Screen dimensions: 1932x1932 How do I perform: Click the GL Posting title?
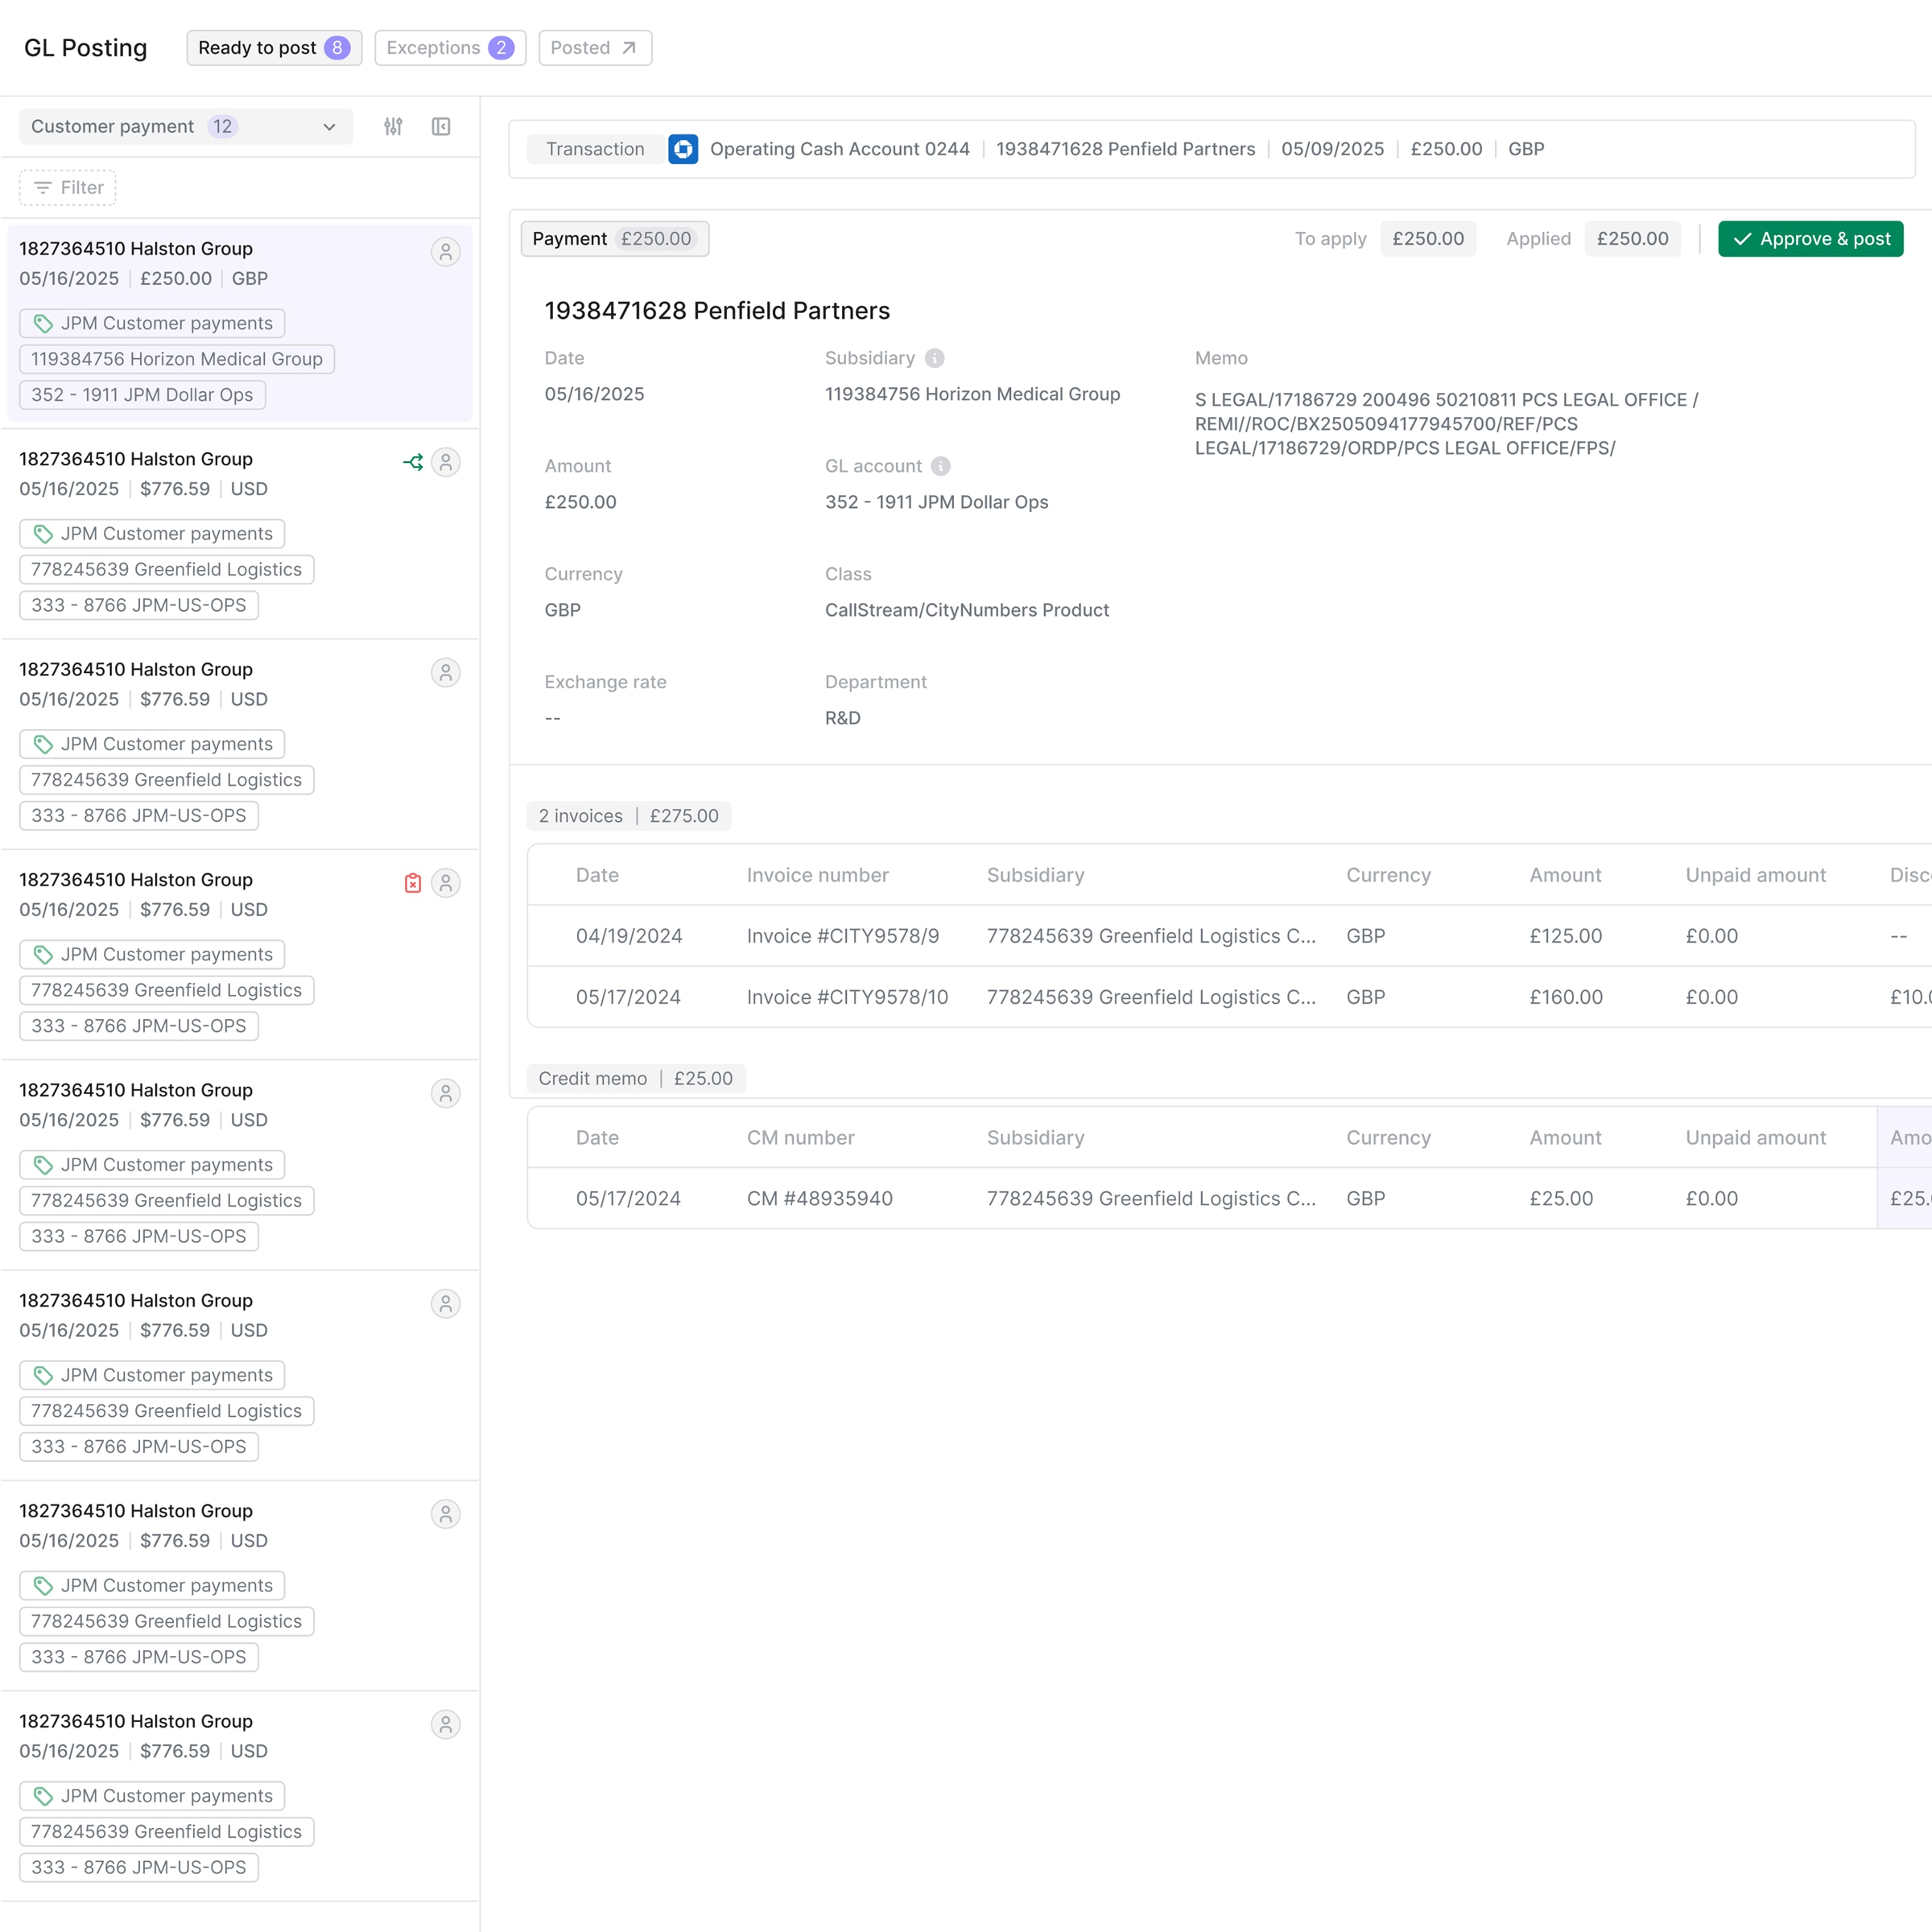[85, 48]
